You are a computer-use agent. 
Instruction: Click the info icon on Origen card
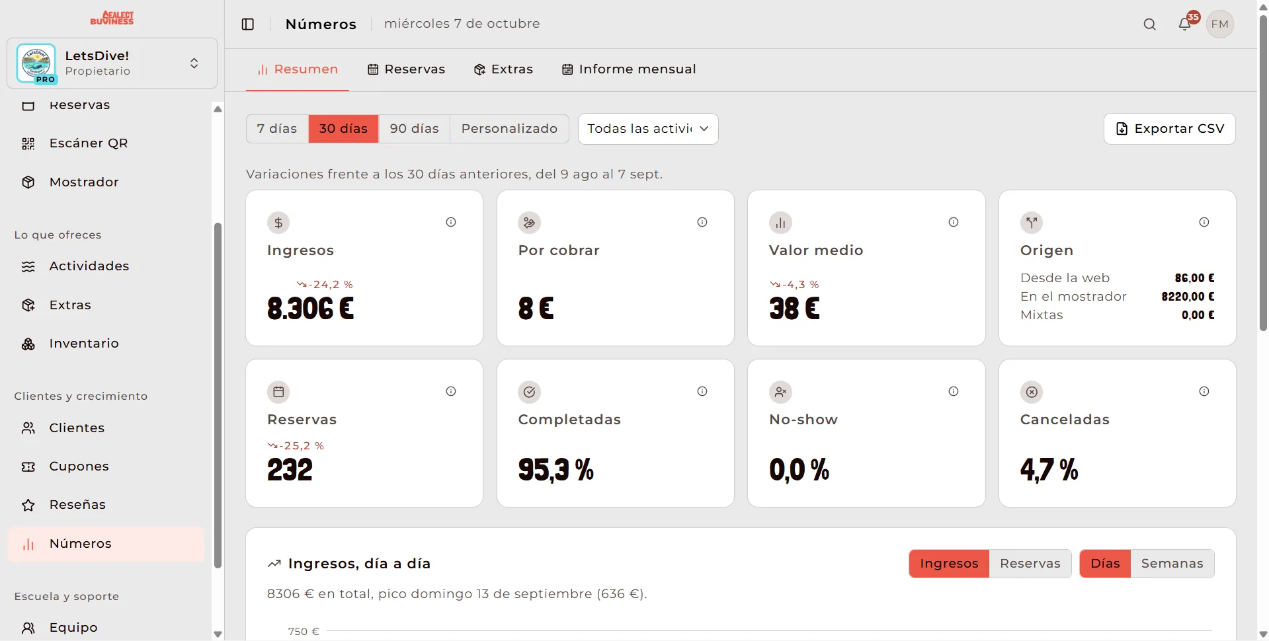[x=1204, y=222]
